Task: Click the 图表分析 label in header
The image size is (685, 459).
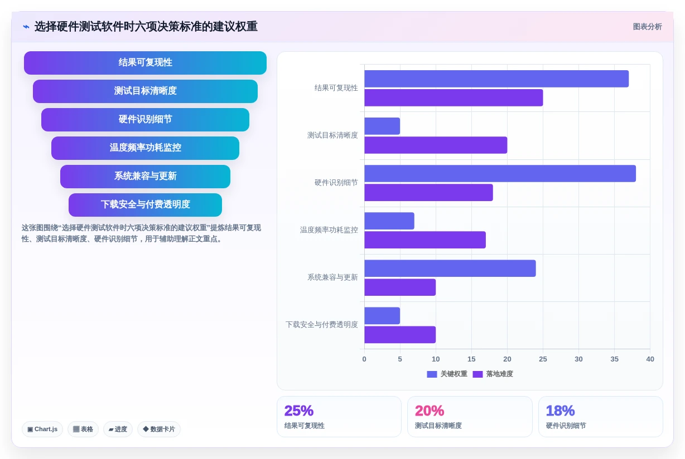Action: point(647,27)
